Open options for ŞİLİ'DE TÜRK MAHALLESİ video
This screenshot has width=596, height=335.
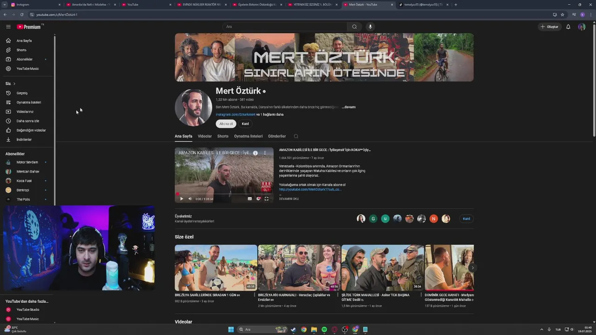(421, 295)
